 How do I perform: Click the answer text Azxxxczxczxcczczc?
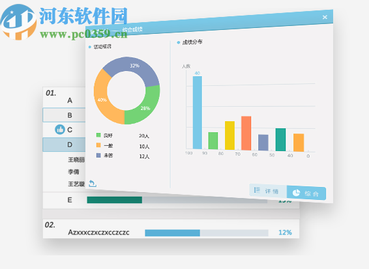(x=98, y=233)
